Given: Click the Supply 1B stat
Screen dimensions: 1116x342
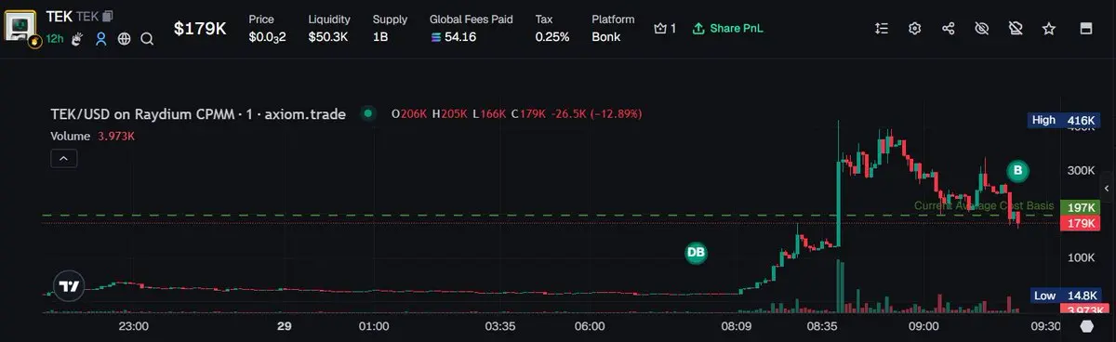Looking at the screenshot, I should (x=390, y=28).
